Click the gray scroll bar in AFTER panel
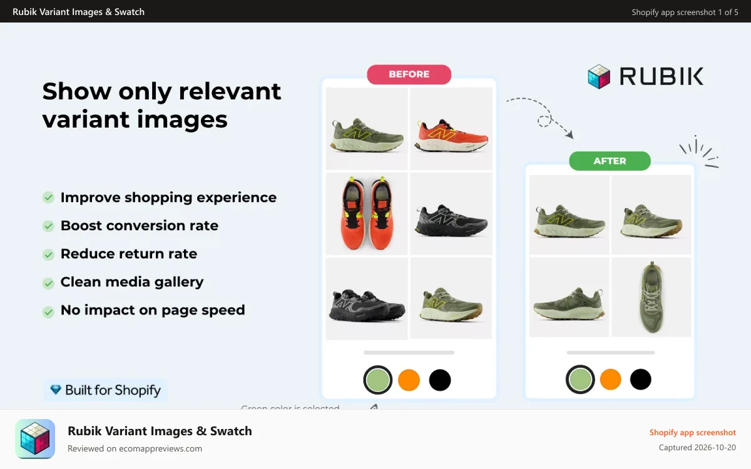 pyautogui.click(x=610, y=353)
